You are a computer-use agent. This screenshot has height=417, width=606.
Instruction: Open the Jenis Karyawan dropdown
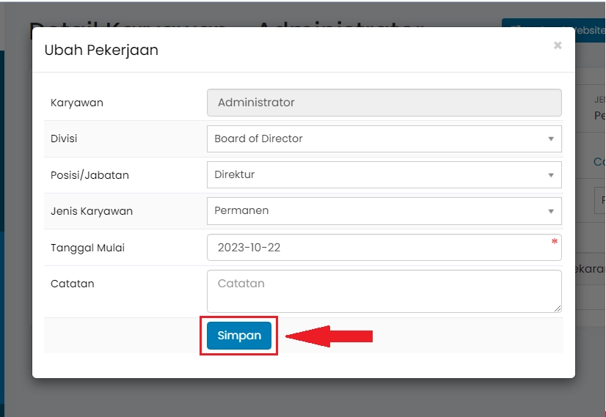pos(384,210)
